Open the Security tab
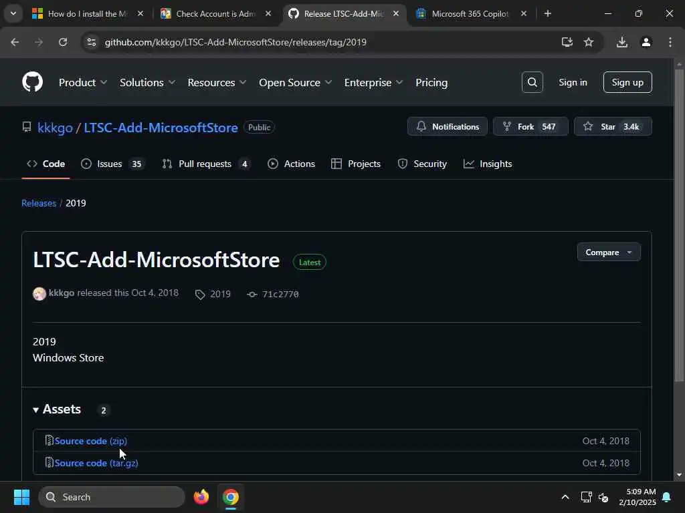Image resolution: width=685 pixels, height=513 pixels. click(422, 164)
